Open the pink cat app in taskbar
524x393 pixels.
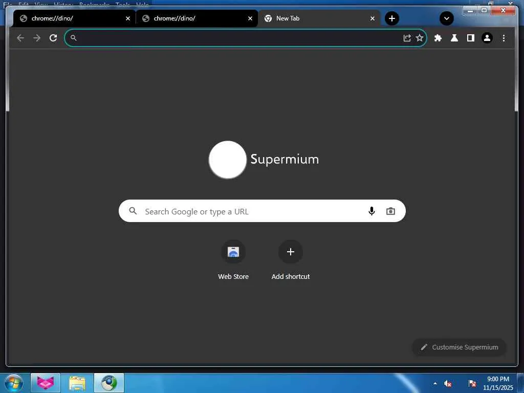(x=46, y=383)
